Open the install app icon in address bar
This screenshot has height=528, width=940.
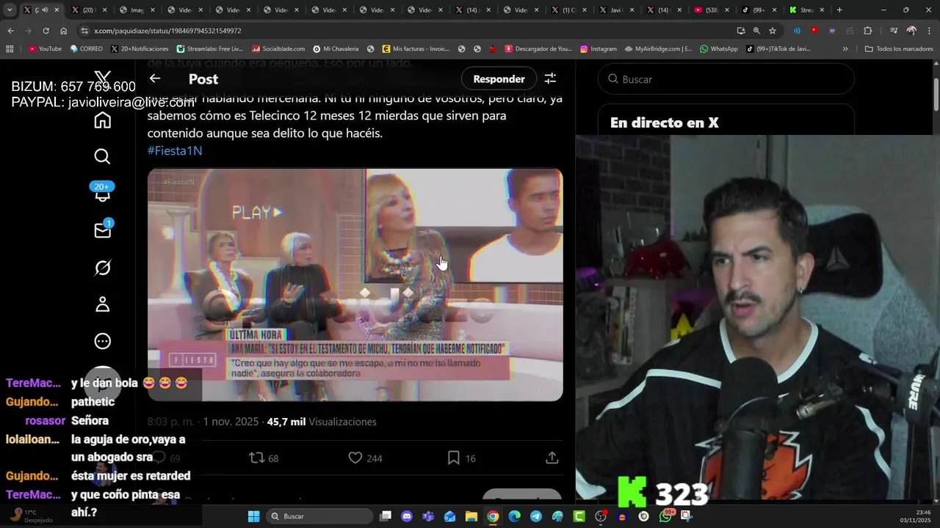click(x=740, y=31)
